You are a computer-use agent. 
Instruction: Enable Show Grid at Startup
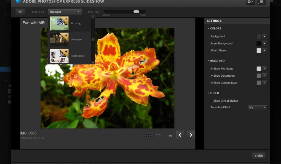pos(212,101)
